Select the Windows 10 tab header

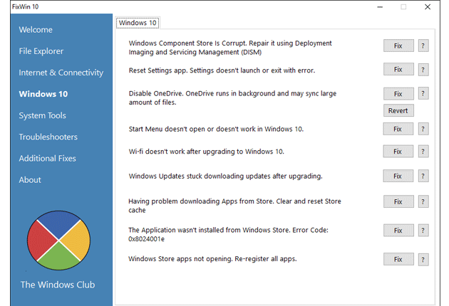pos(138,23)
